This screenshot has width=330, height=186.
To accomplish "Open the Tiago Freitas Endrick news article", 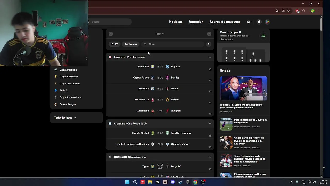I will click(244, 161).
